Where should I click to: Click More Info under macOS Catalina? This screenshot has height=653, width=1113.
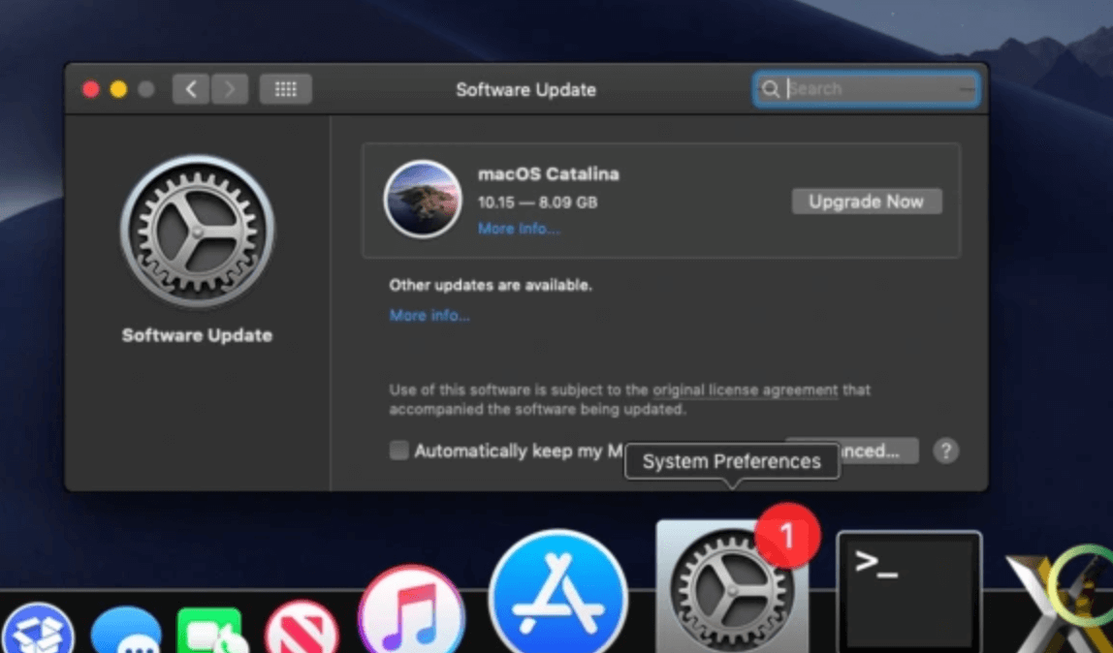tap(519, 228)
